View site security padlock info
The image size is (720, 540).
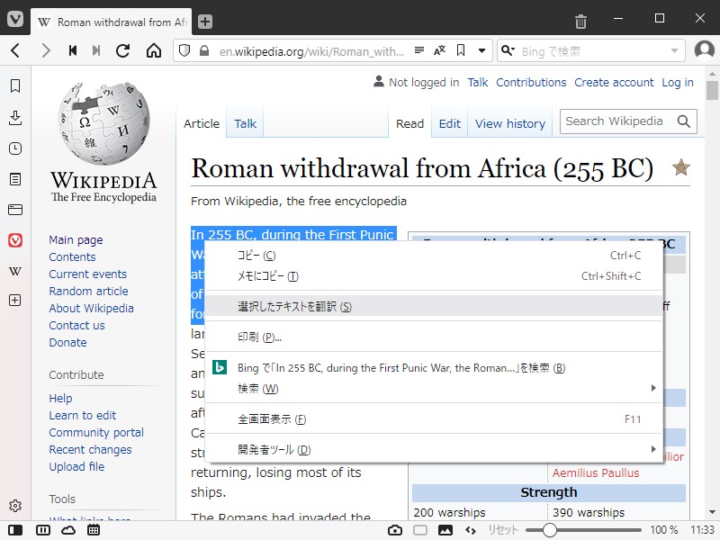click(204, 50)
